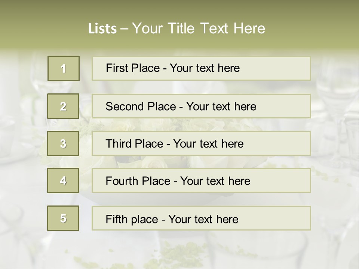Select the number 1 box

64,68
